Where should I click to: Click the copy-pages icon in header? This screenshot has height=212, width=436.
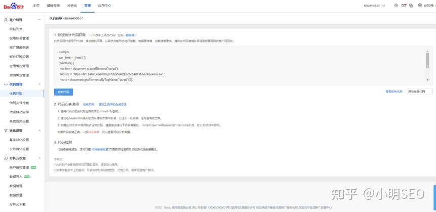[411, 6]
